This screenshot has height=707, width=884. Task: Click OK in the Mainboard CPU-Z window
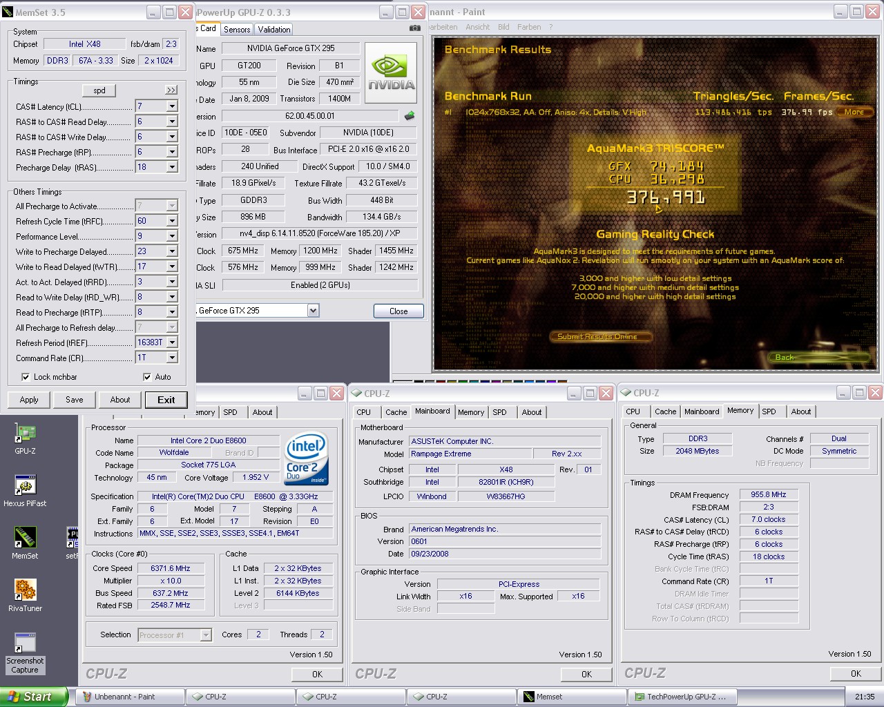point(586,675)
